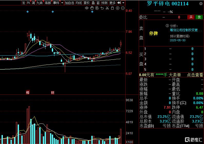This screenshot has width=204, height=144.
Task: Toggle the eye visibility icon above chart
Action: 87,8
